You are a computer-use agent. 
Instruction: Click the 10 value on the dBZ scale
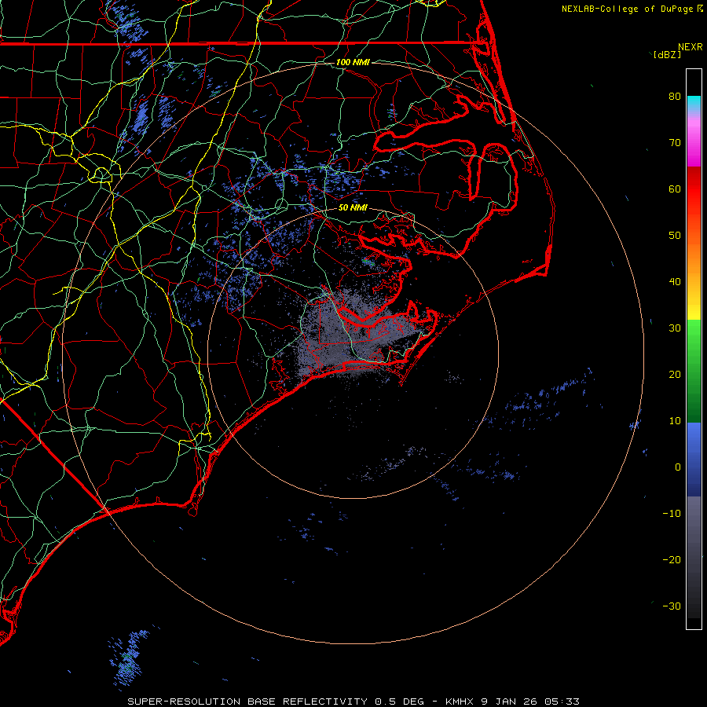675,421
